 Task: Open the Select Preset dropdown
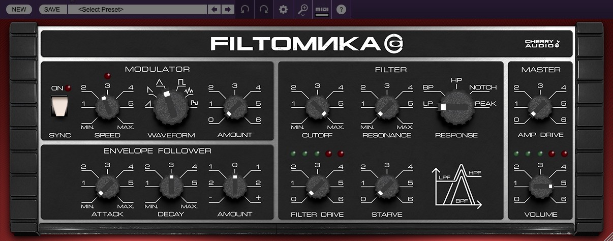[x=137, y=9]
